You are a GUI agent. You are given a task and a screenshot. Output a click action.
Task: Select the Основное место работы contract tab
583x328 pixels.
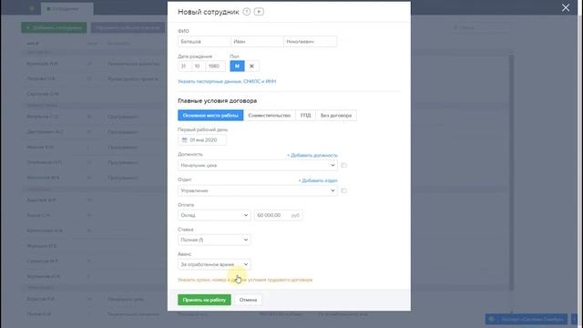[210, 116]
